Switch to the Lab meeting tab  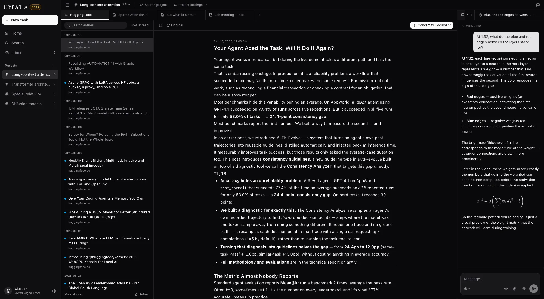pyautogui.click(x=230, y=15)
